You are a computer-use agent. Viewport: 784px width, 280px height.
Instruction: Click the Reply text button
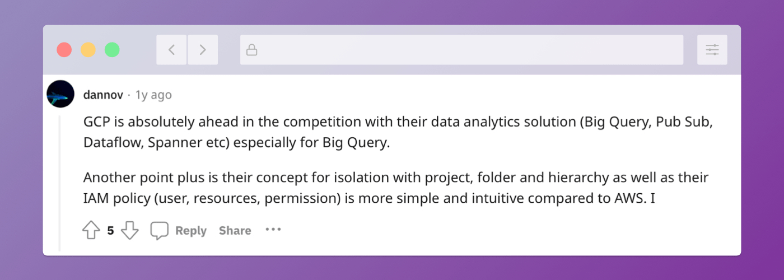coord(191,230)
